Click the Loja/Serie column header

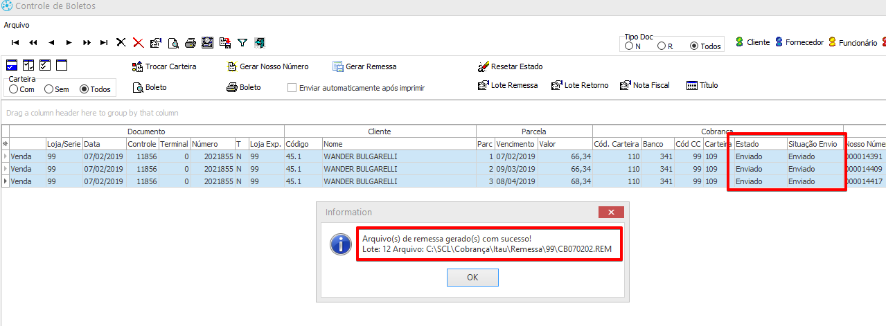coord(64,144)
